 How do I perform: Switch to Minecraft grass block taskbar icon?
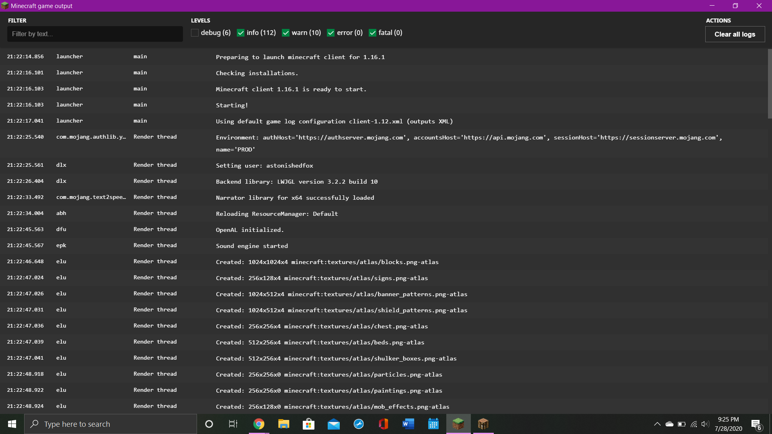[458, 424]
